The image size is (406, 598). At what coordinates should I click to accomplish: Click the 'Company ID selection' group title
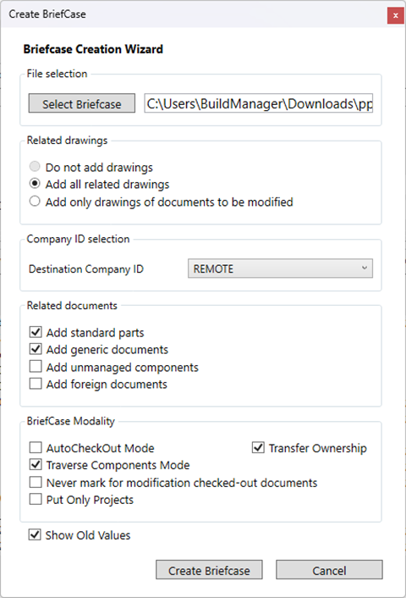[78, 239]
